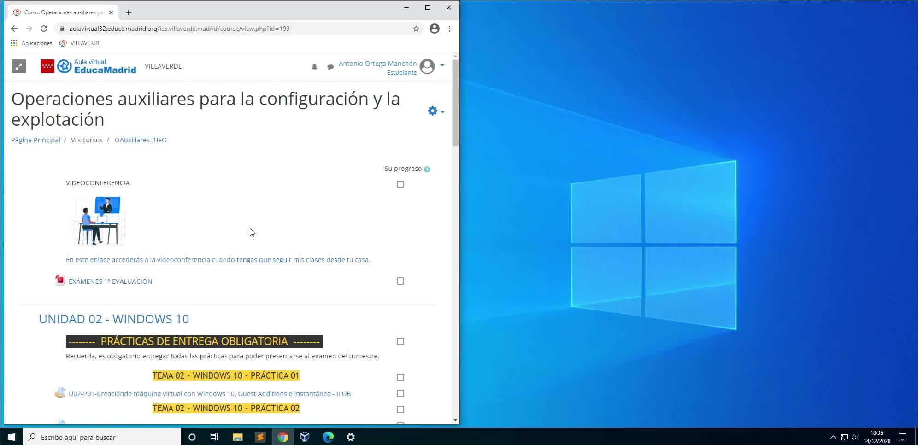Show hidden system tray icons
The image size is (918, 445).
[x=833, y=437]
